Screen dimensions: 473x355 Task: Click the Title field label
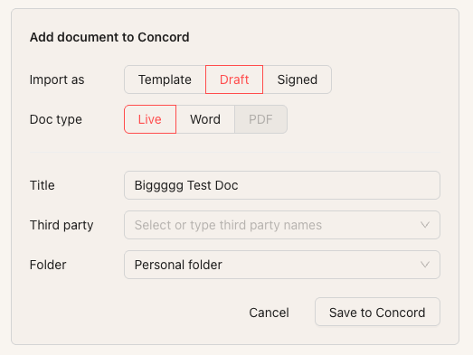pyautogui.click(x=43, y=185)
